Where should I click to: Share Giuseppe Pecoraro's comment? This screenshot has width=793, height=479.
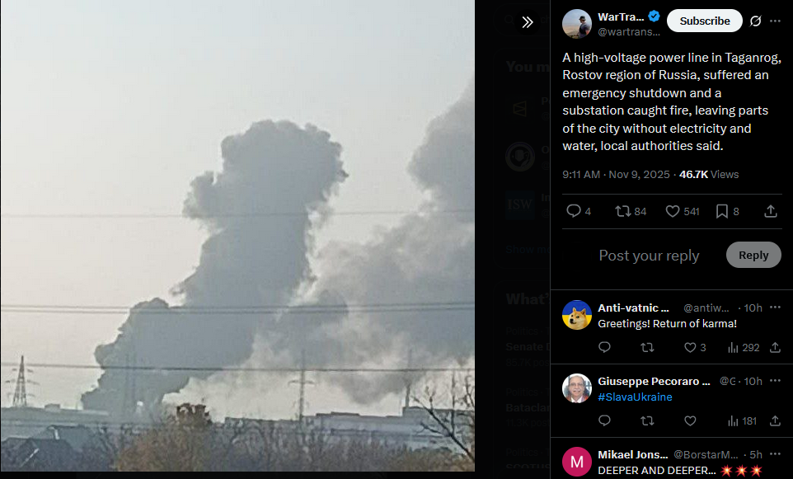775,420
